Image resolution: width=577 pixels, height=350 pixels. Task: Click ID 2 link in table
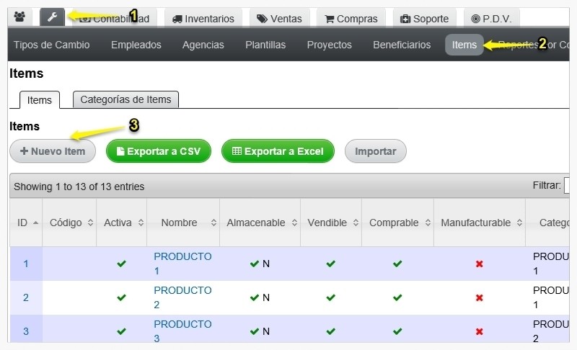[26, 297]
